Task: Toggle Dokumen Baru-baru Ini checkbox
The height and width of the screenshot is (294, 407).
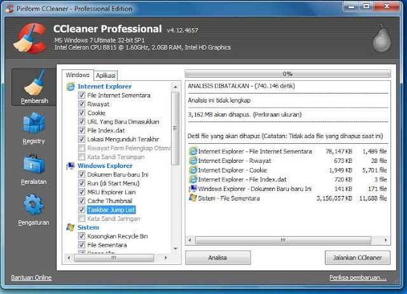Action: 81,174
